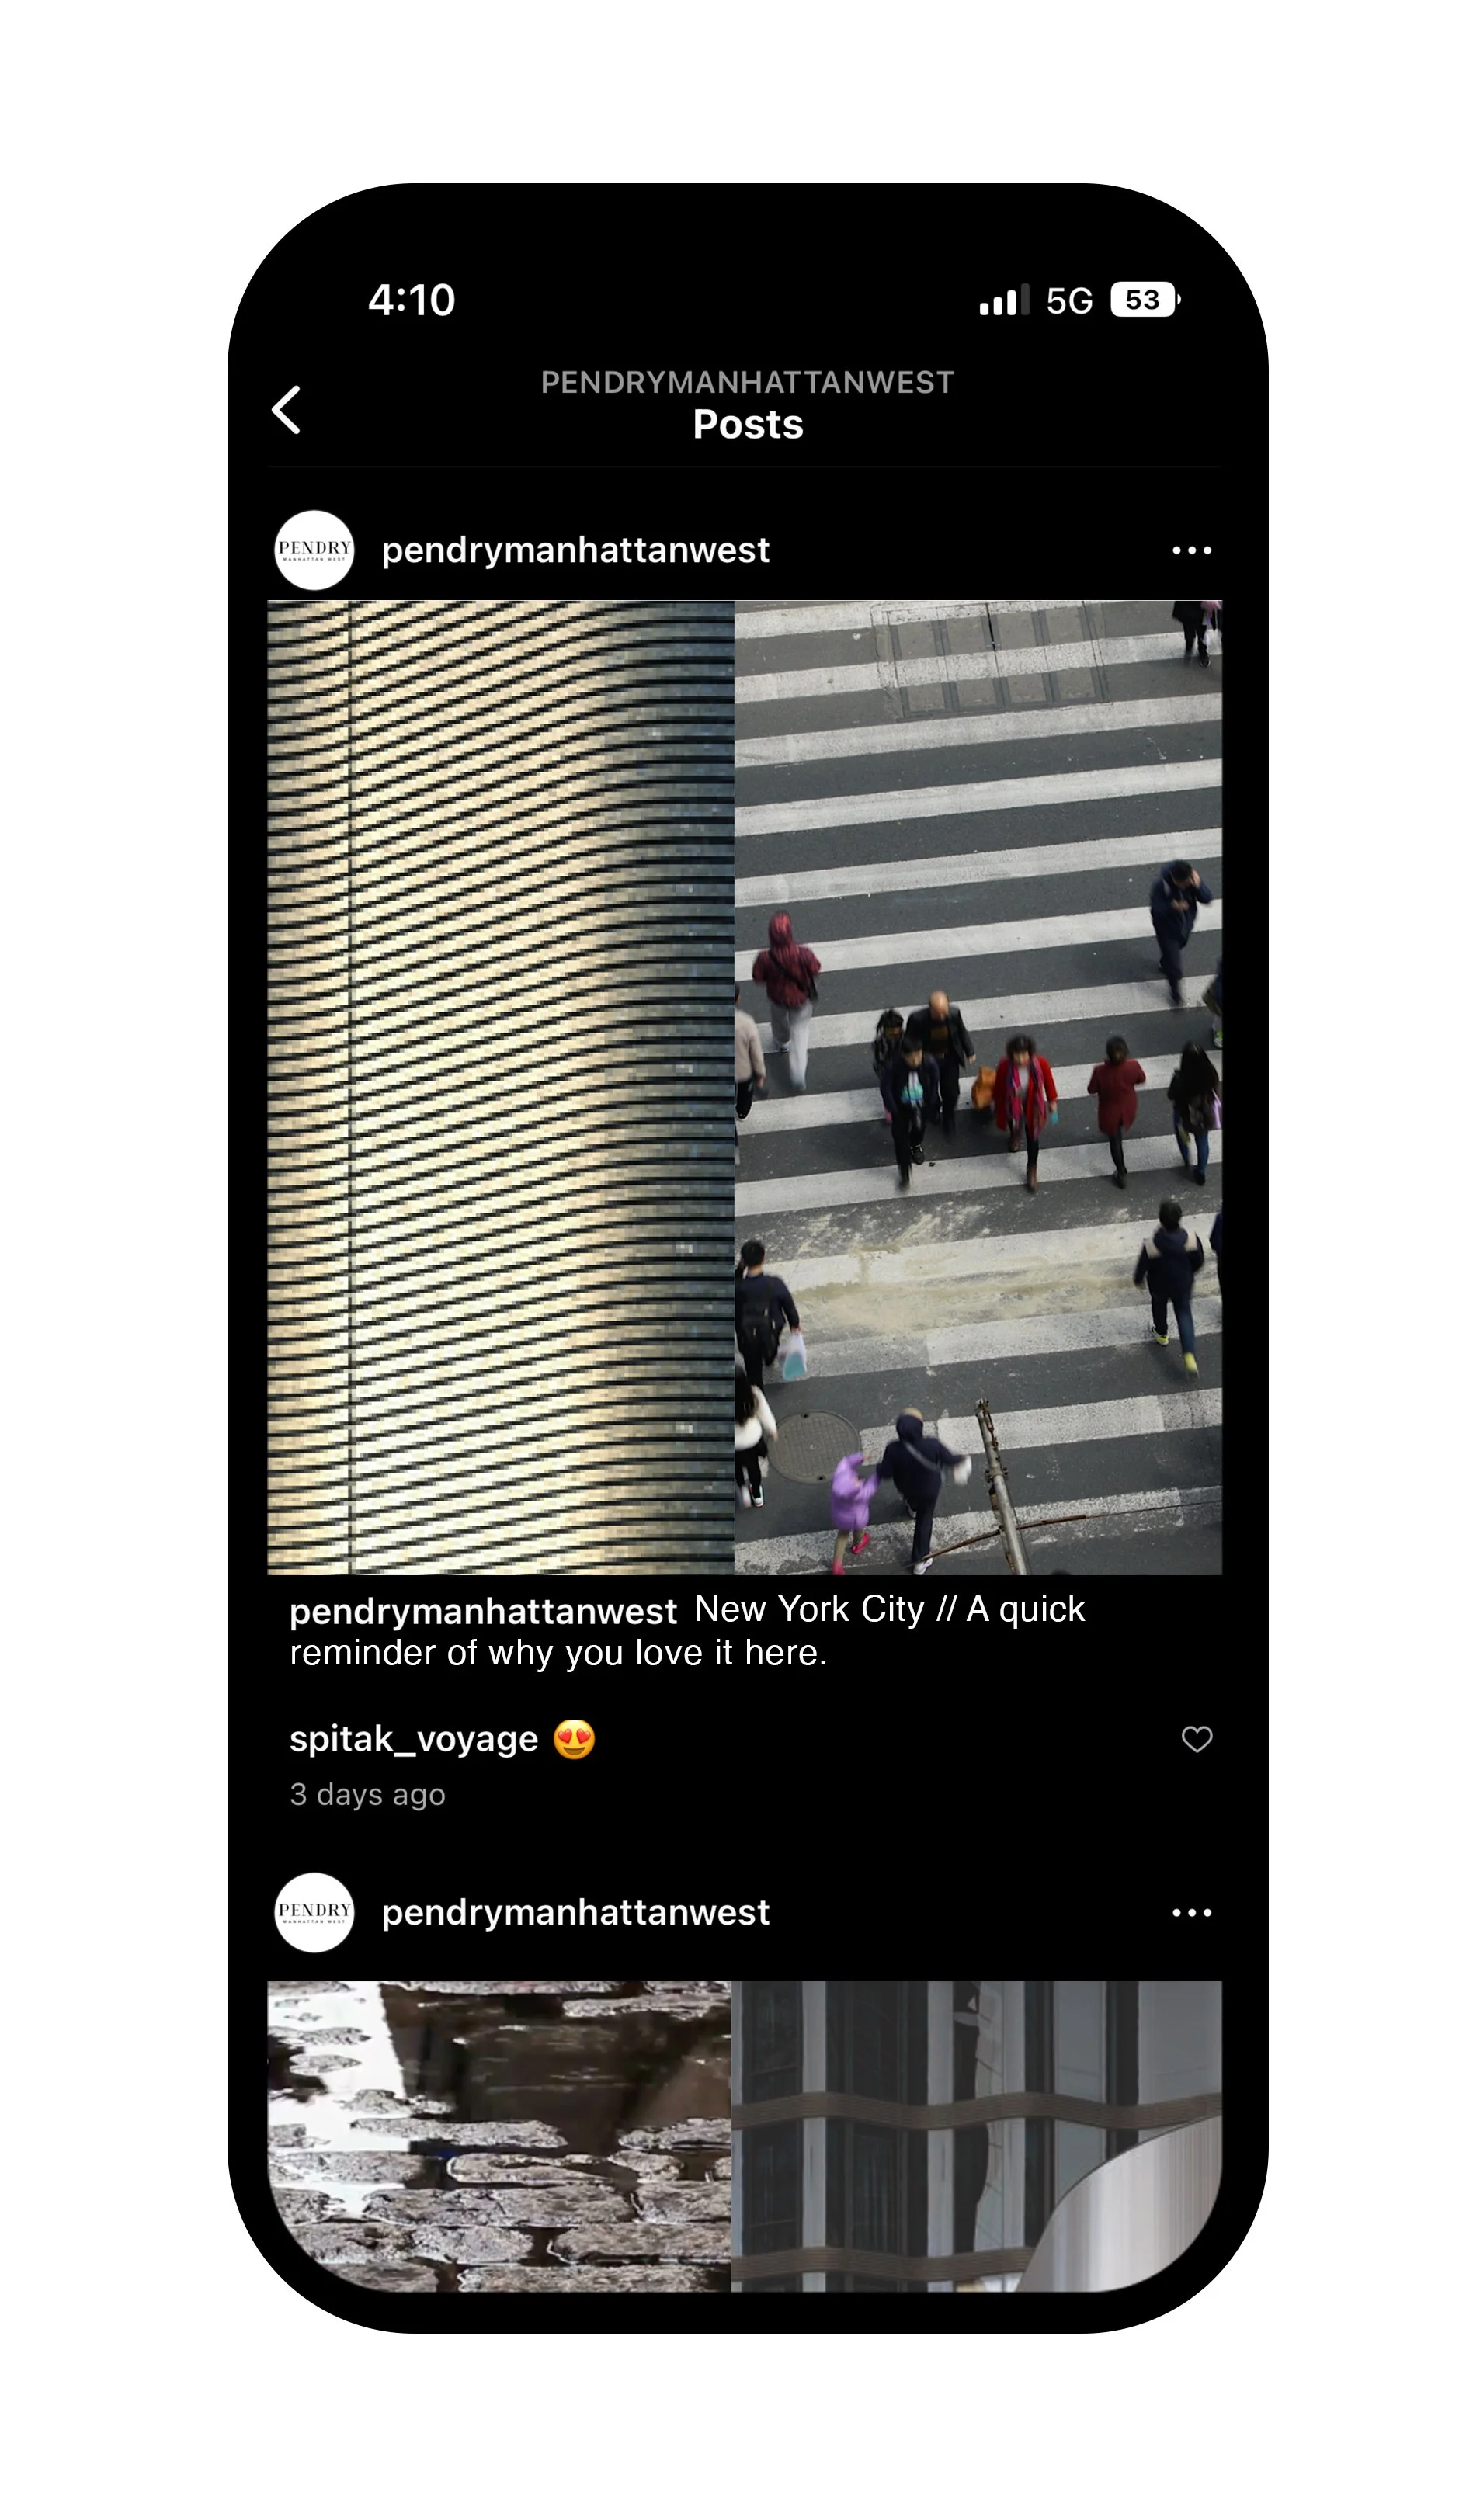Open second post's three-dot options menu
The height and width of the screenshot is (2520, 1473).
pos(1191,1912)
